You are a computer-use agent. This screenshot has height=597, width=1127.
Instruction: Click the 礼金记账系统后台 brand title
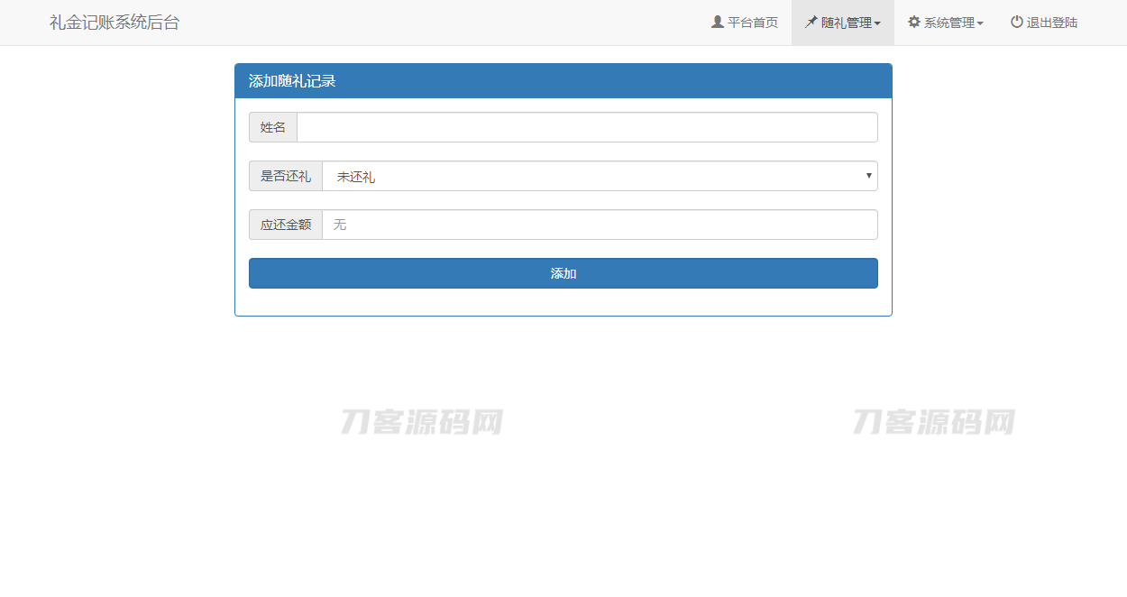click(115, 23)
